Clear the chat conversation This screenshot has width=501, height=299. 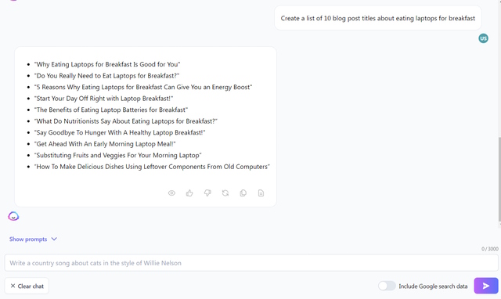coord(27,286)
